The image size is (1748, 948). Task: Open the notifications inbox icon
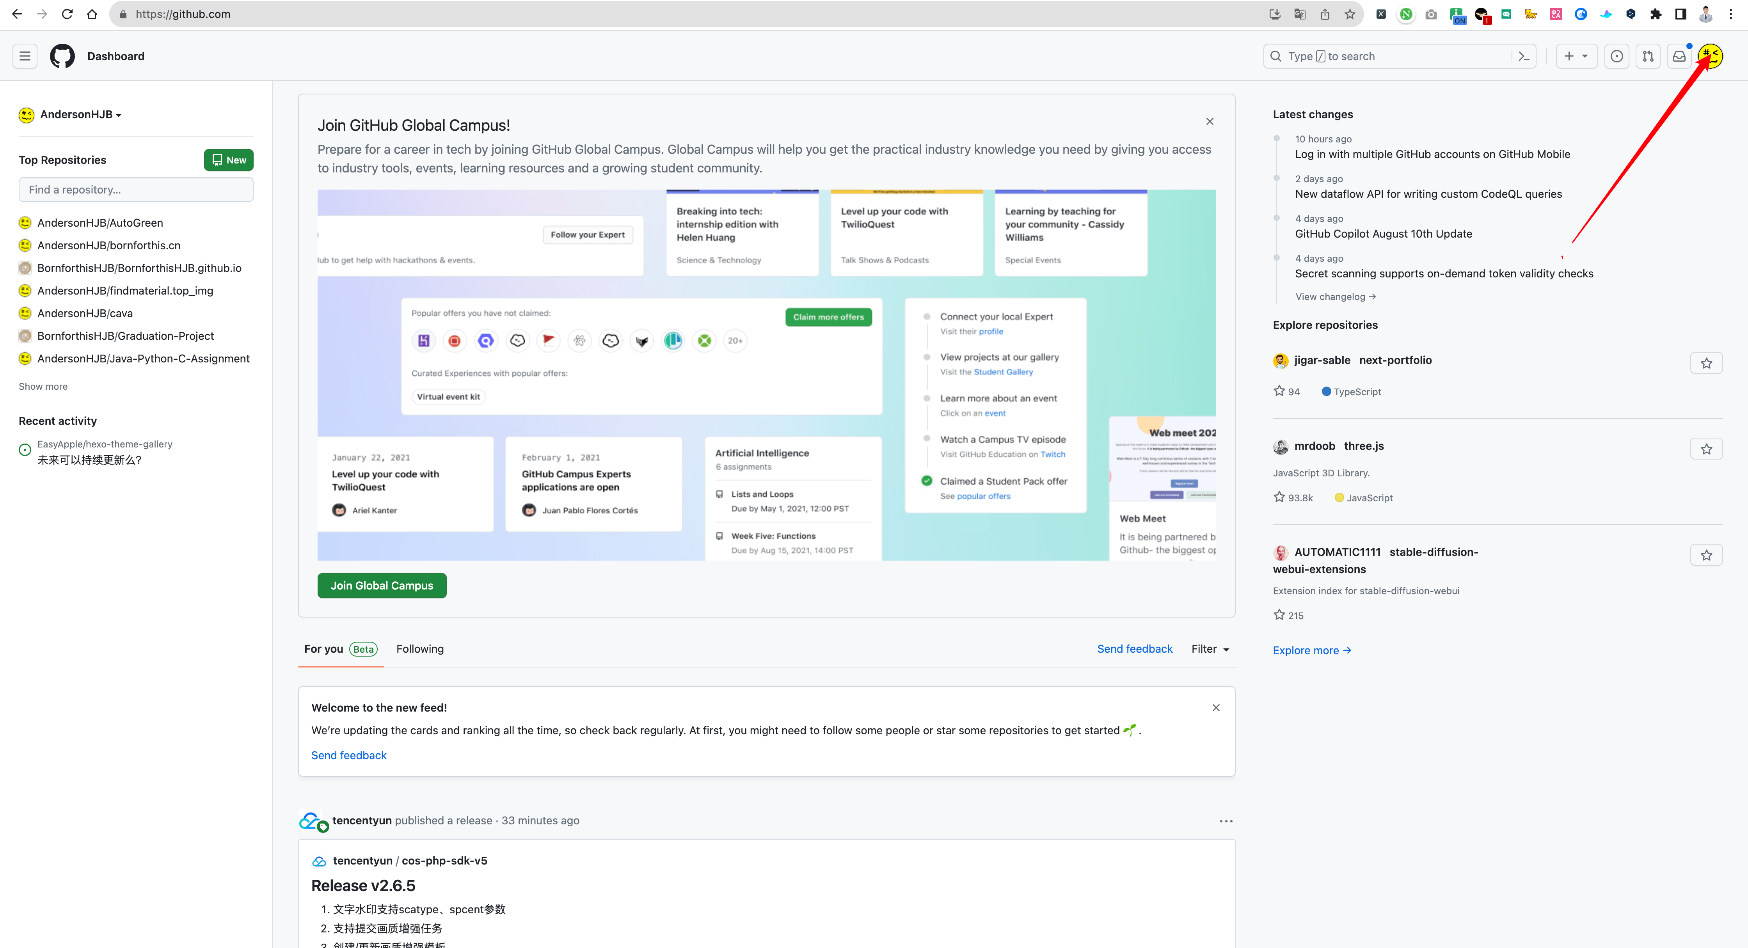tap(1679, 56)
